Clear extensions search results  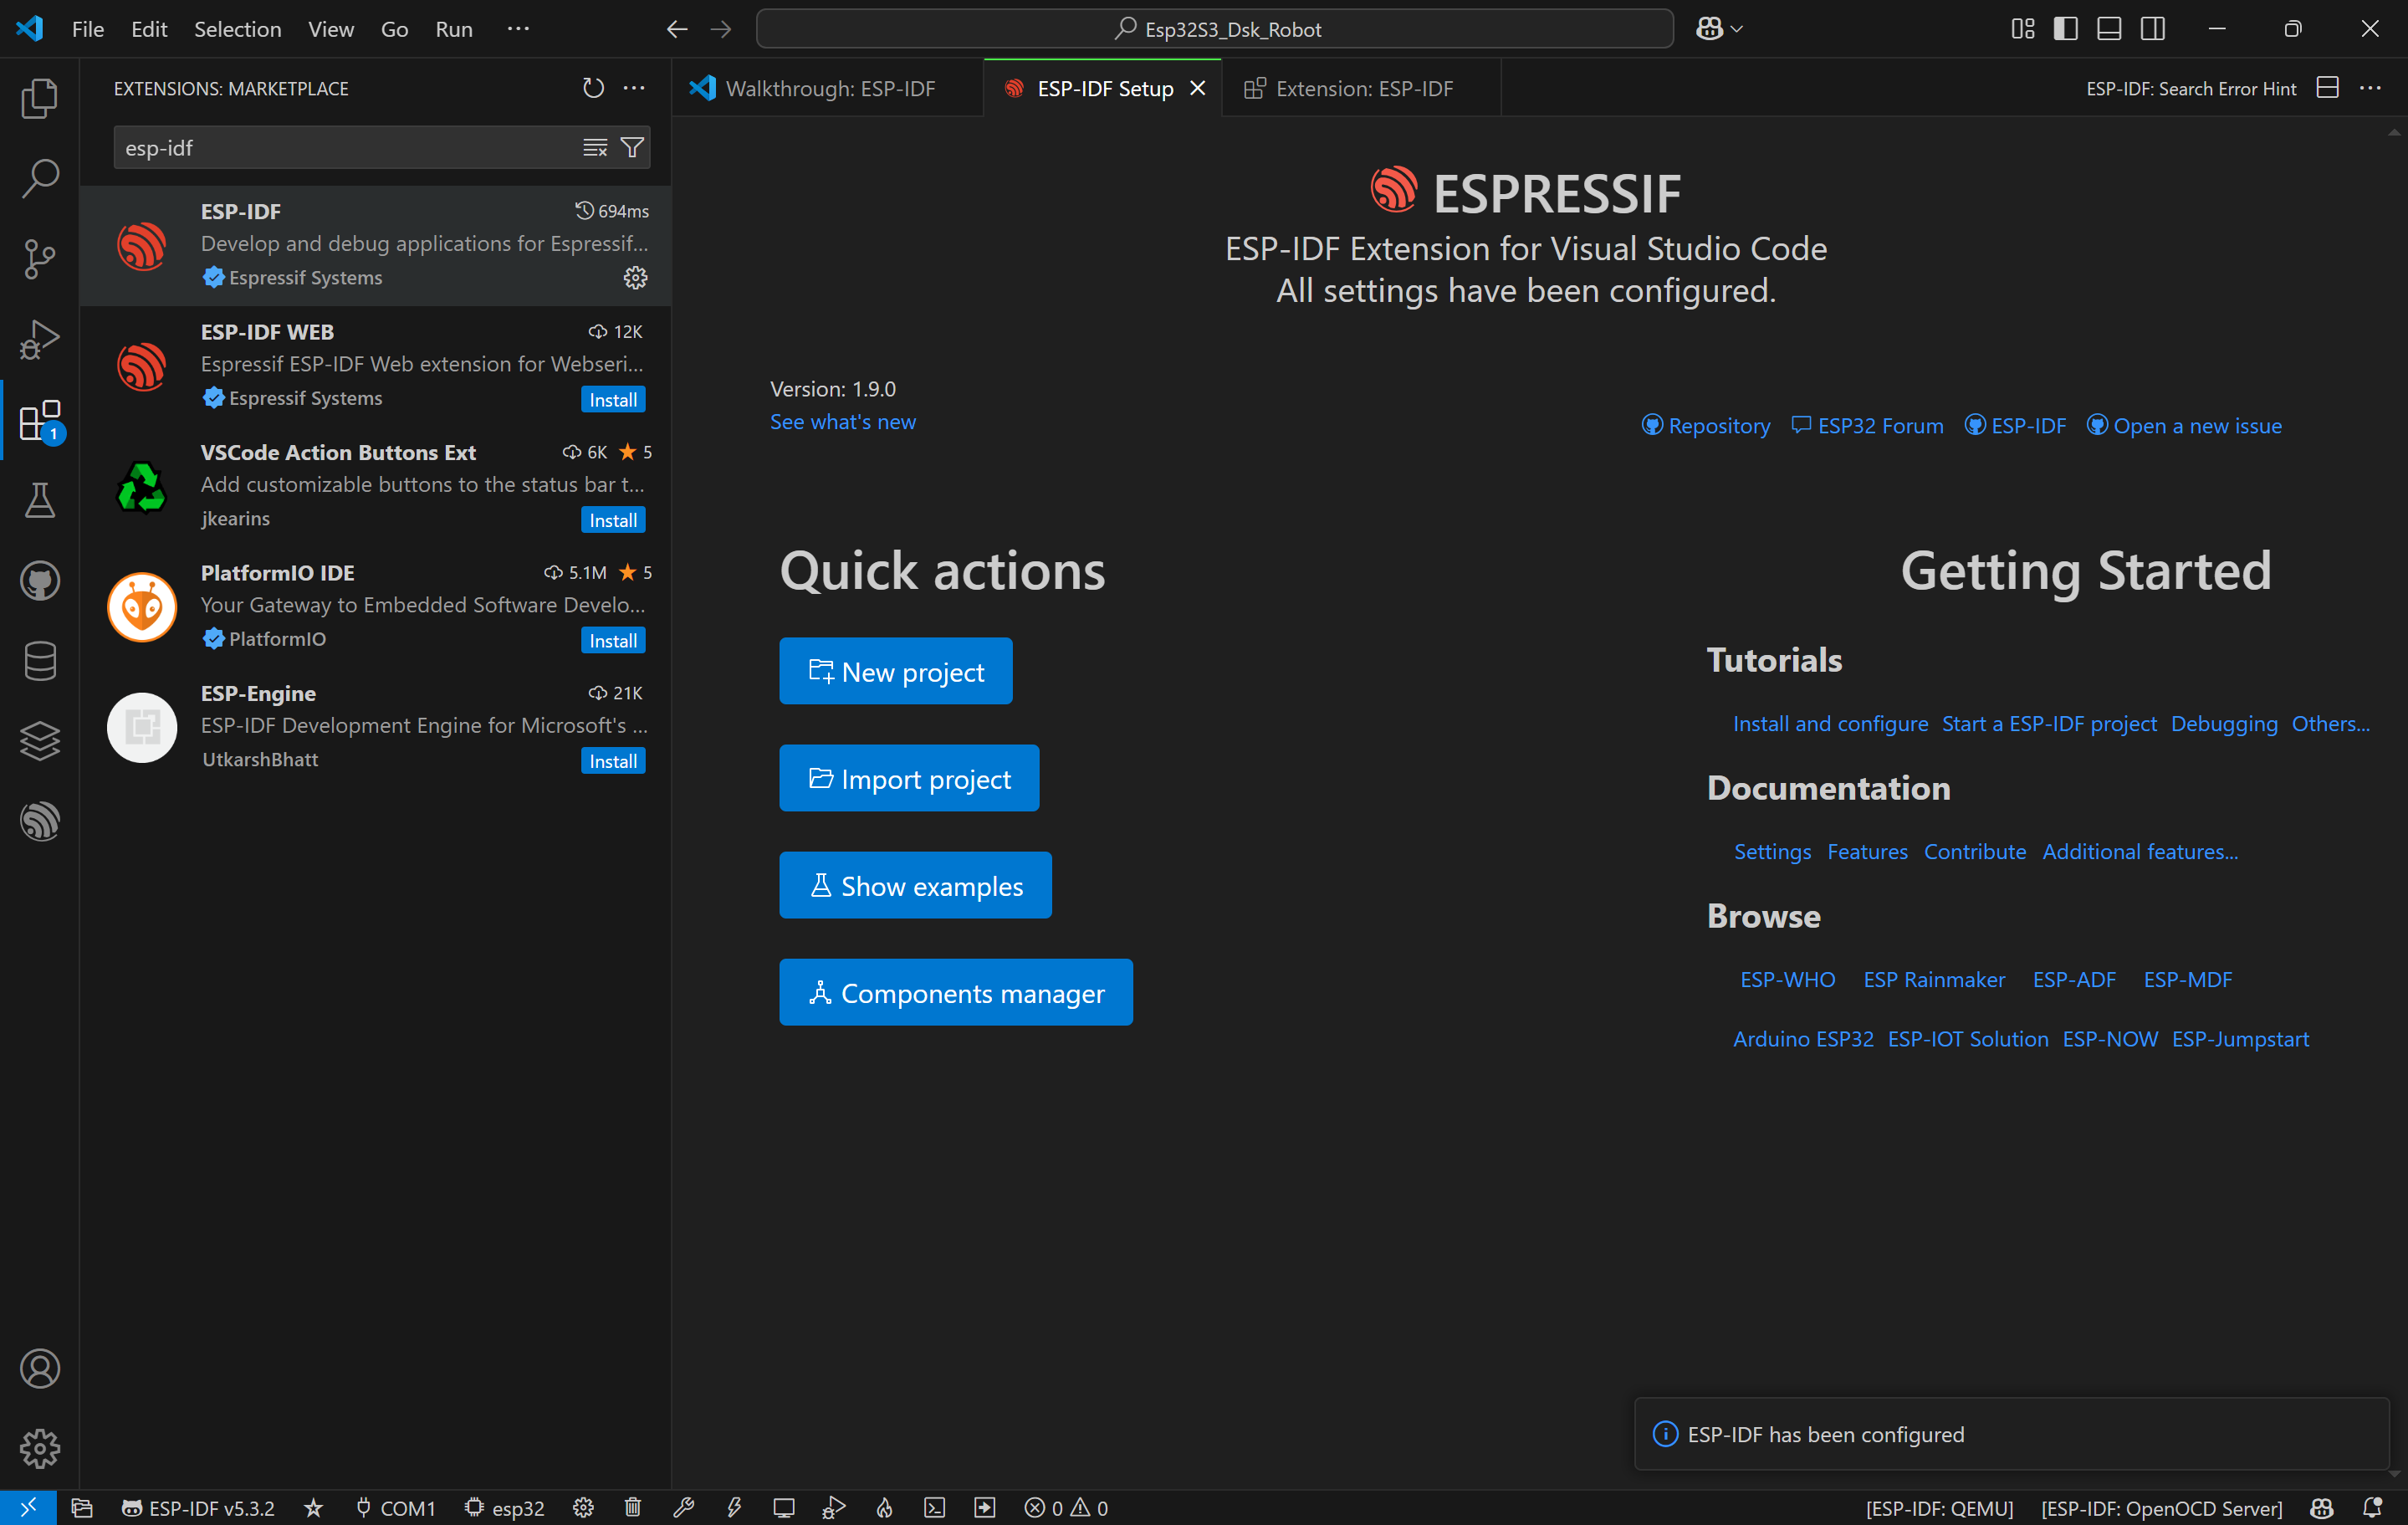point(595,148)
